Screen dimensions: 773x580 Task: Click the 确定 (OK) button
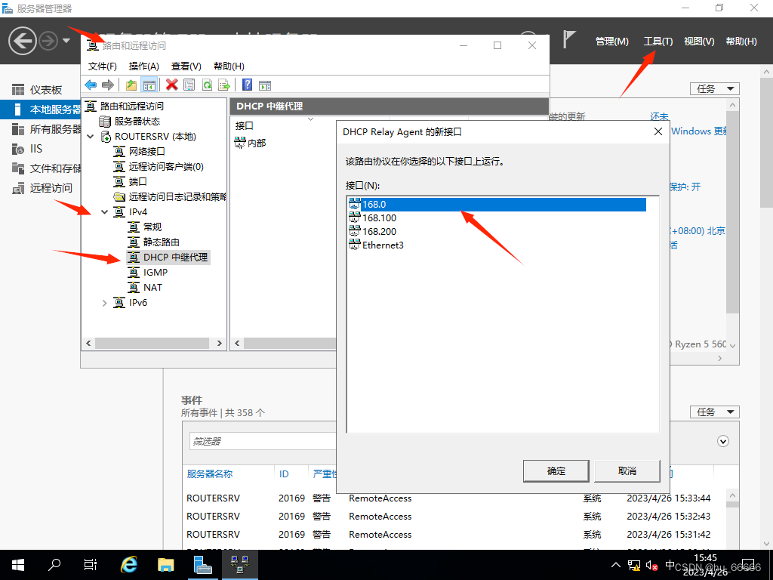click(x=556, y=471)
